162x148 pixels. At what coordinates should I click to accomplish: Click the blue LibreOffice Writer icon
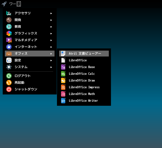coord(63,101)
